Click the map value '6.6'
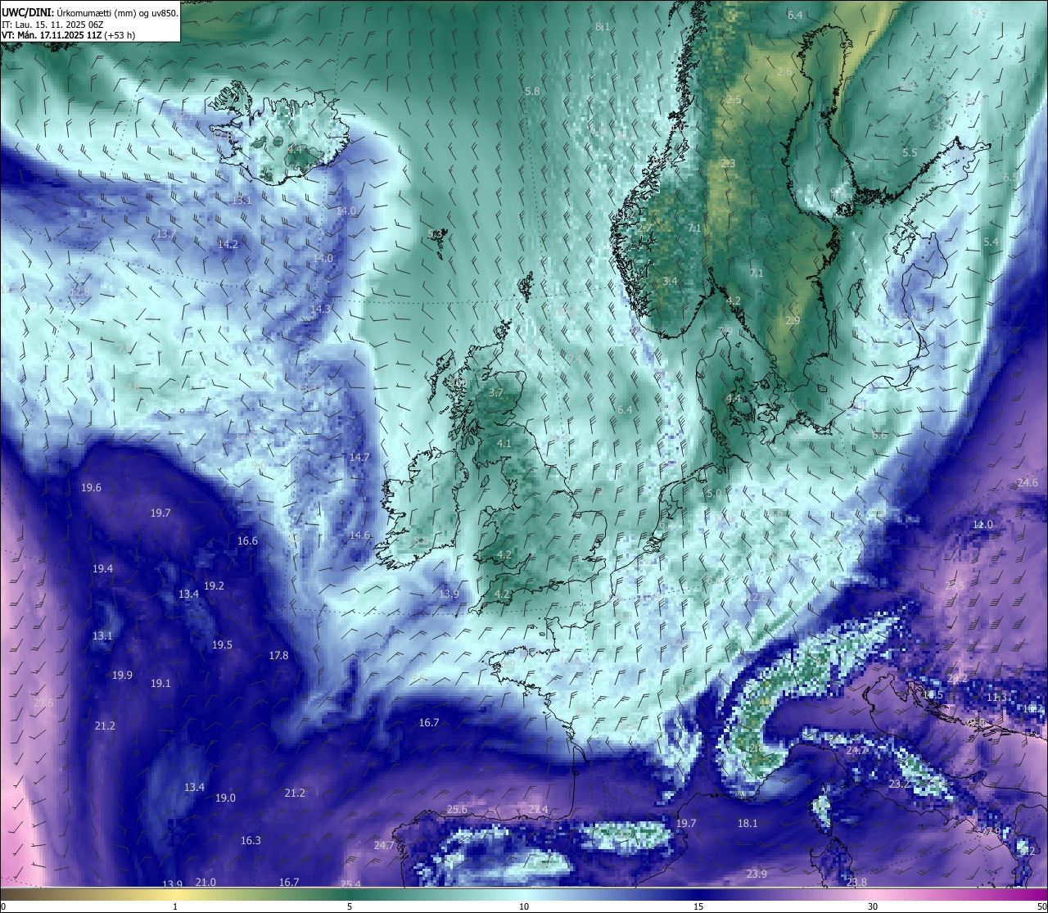Viewport: 1048px width, 913px height. 879,436
